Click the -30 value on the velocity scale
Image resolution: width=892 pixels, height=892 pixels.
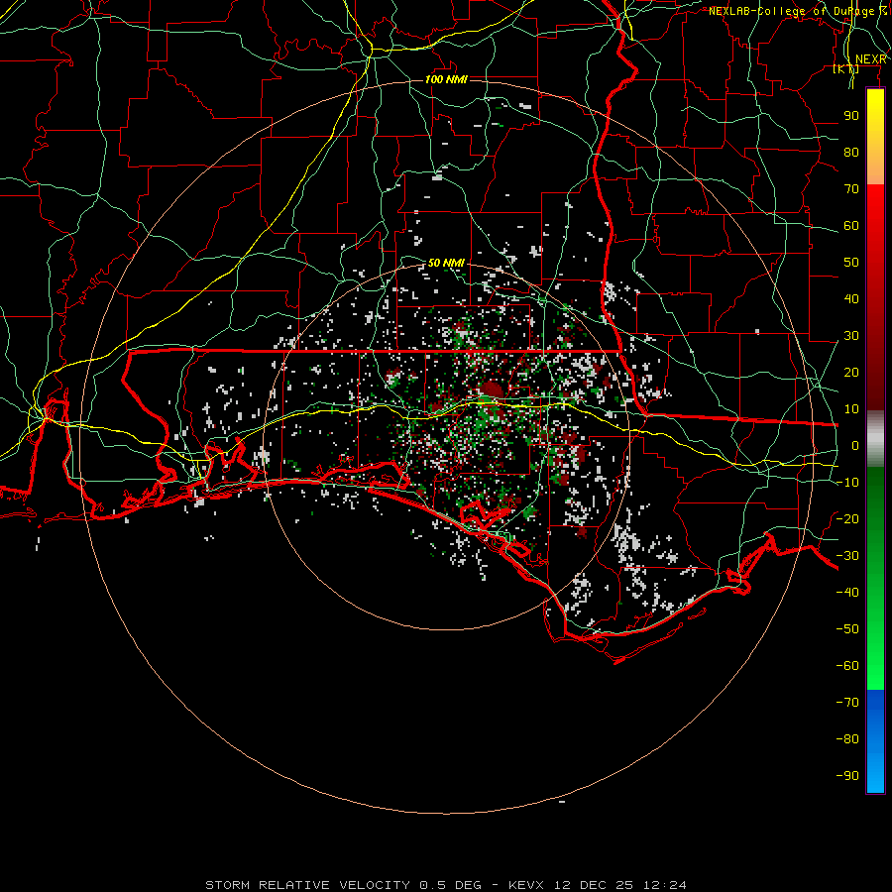[847, 556]
